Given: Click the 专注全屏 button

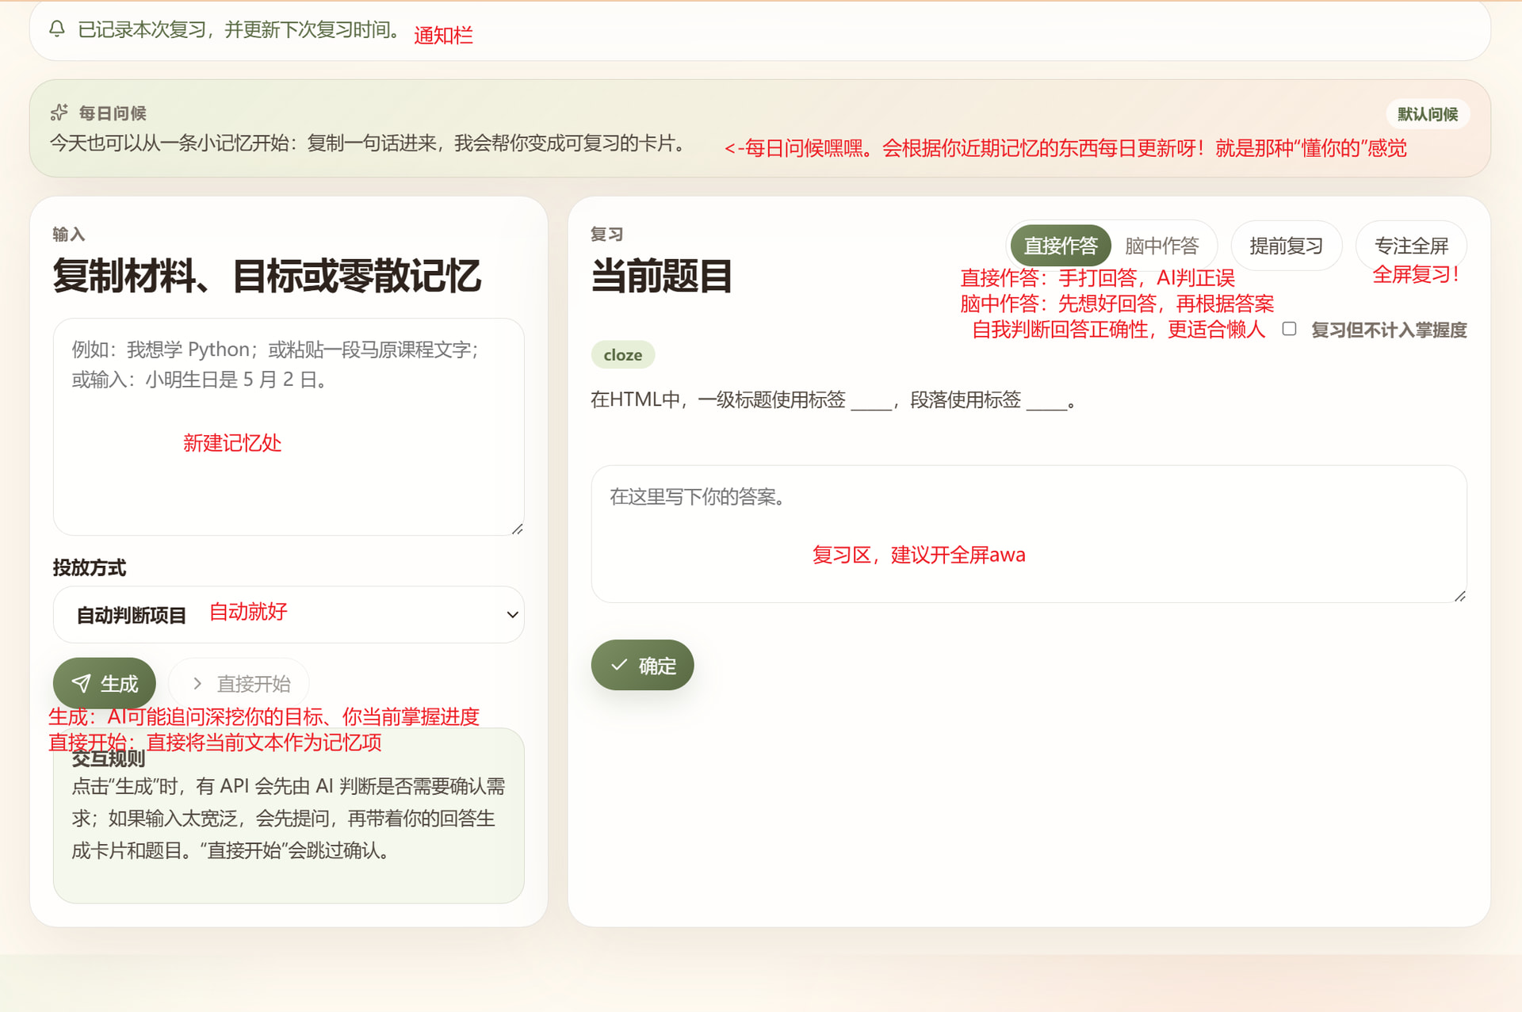Looking at the screenshot, I should 1411,246.
